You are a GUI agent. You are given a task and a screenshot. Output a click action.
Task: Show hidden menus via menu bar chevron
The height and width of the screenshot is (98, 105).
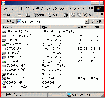[x=92, y=8]
